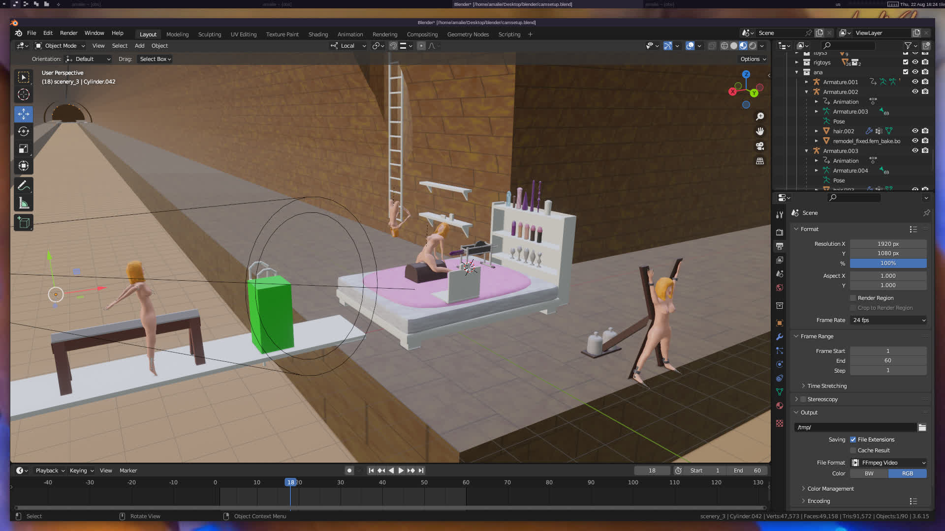Select the Move tool in toolbar
945x531 pixels.
coord(23,114)
